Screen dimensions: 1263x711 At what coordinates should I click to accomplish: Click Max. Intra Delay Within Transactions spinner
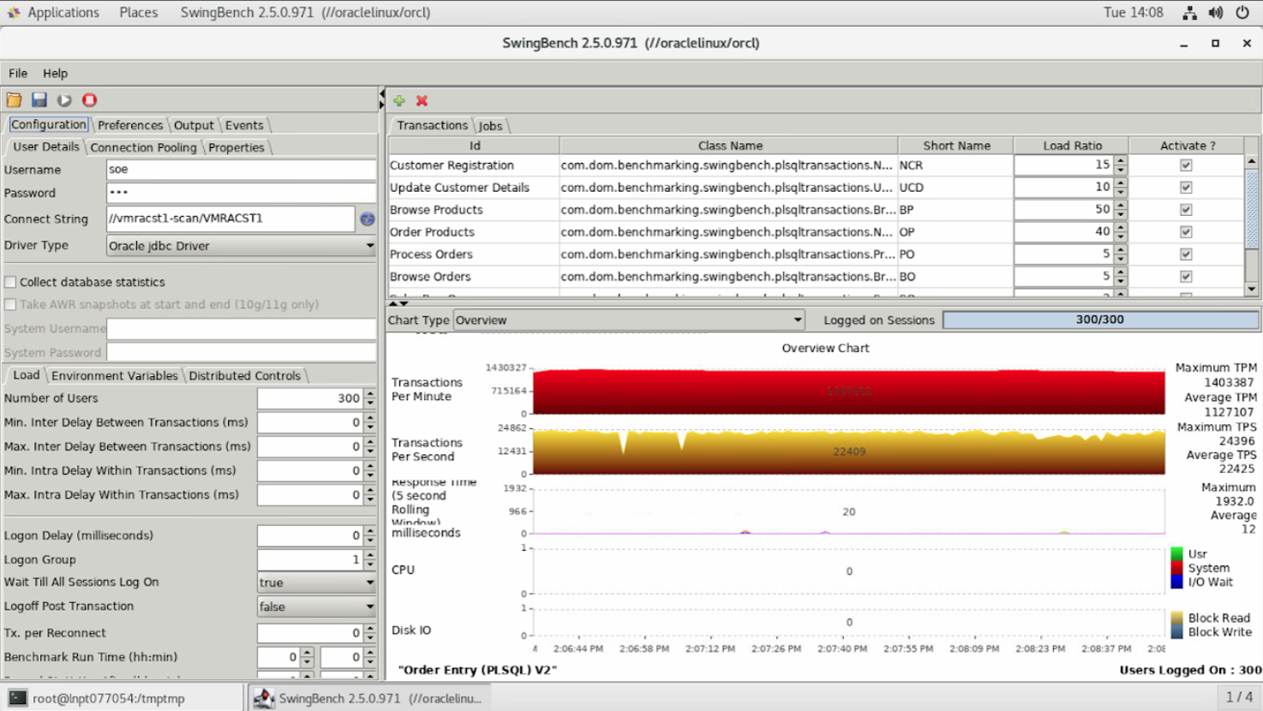pos(370,495)
